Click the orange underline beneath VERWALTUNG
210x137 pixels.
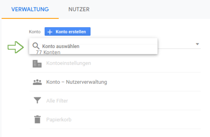(x=30, y=18)
